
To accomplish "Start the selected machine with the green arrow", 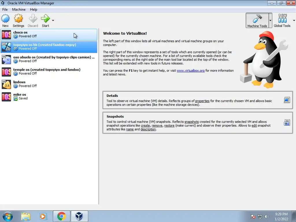I will click(x=45, y=18).
